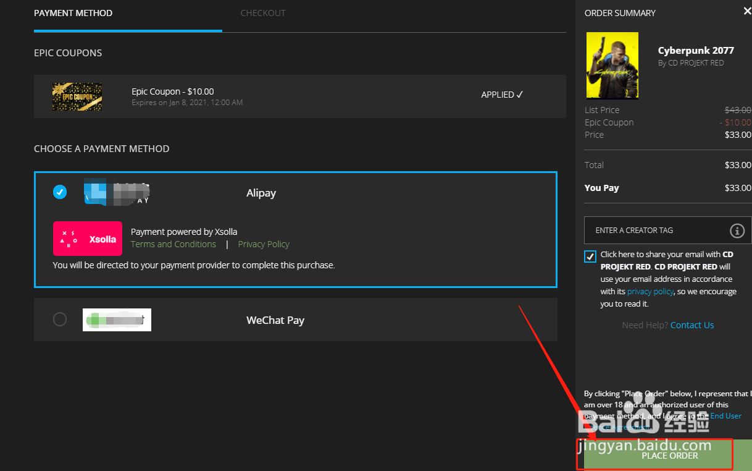Click the Alipay payment method label

point(261,193)
